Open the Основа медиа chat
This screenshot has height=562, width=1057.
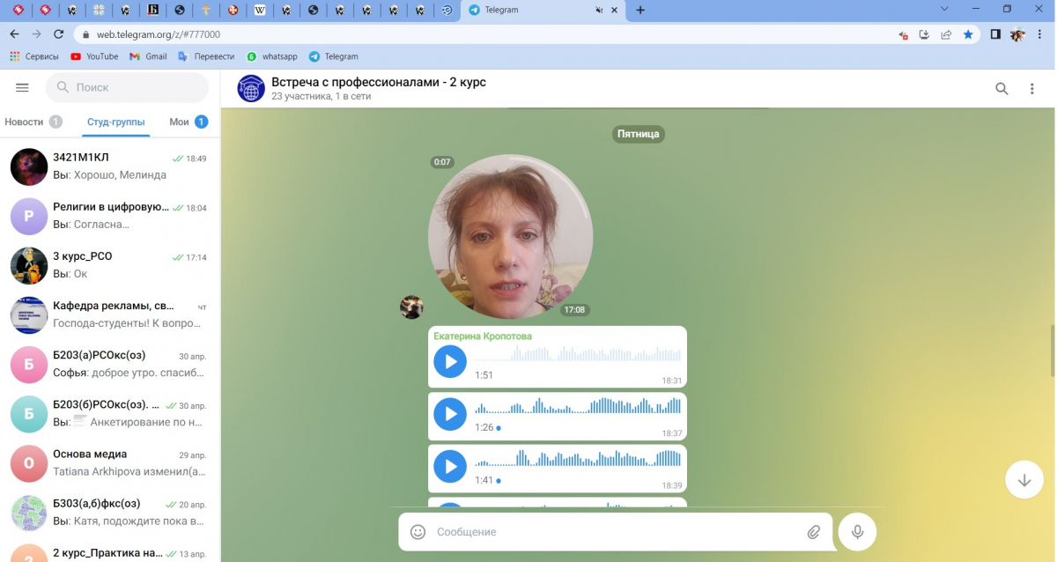point(108,462)
